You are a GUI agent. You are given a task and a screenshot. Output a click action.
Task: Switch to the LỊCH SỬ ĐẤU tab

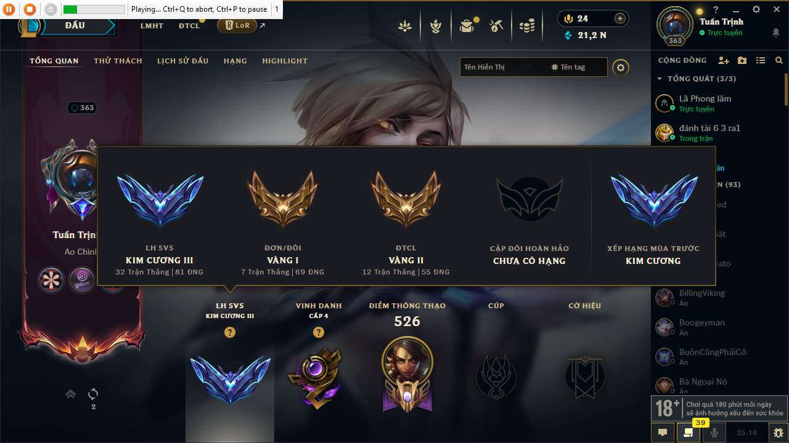[182, 61]
